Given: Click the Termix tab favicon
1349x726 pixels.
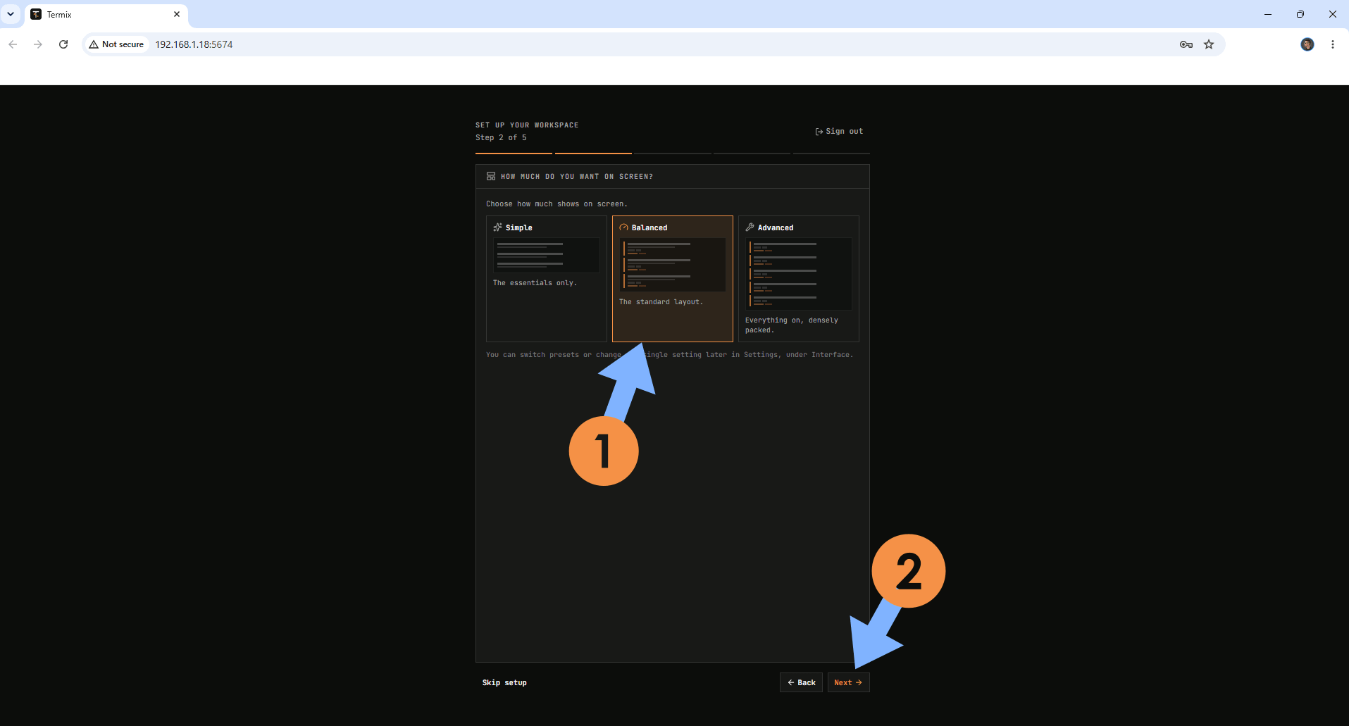Looking at the screenshot, I should 36,14.
